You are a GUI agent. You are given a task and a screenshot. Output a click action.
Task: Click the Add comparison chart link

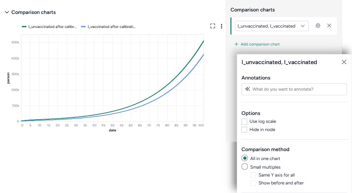(260, 44)
